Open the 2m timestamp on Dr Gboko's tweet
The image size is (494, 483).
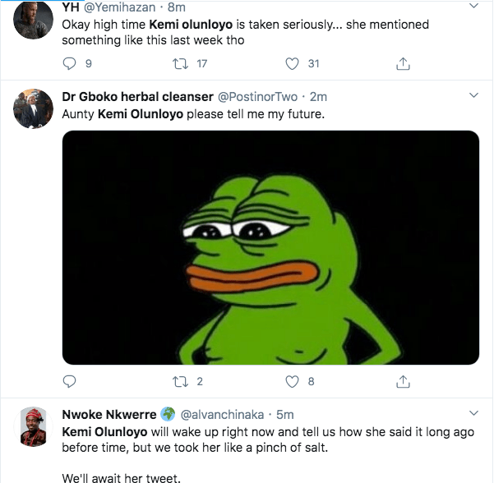[318, 96]
